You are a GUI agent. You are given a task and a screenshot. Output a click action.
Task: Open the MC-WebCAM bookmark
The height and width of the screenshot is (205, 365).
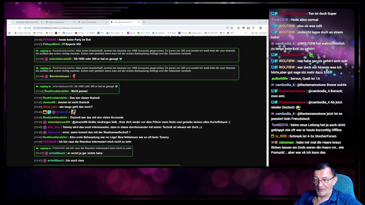[x=211, y=33]
